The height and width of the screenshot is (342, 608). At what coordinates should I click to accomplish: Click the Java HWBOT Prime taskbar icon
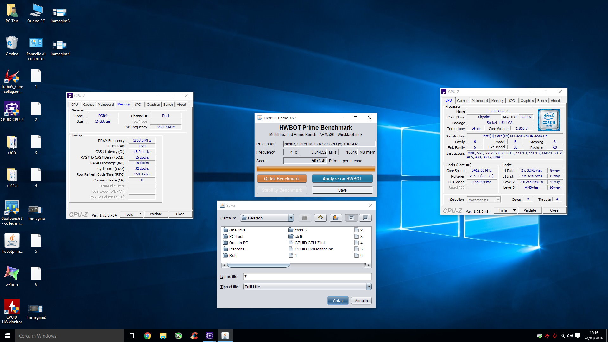(225, 336)
